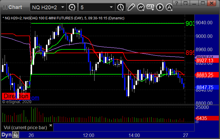This screenshot has width=220, height=139.
Task: Start the bar replay play button
Action: pos(160,7)
